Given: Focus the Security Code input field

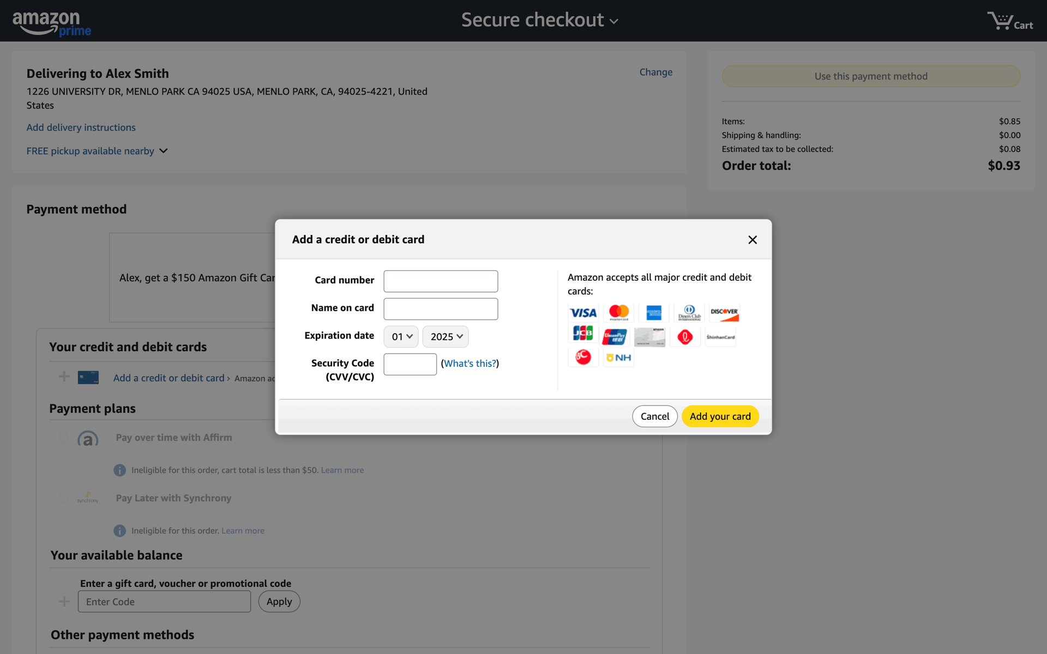Looking at the screenshot, I should (x=410, y=364).
